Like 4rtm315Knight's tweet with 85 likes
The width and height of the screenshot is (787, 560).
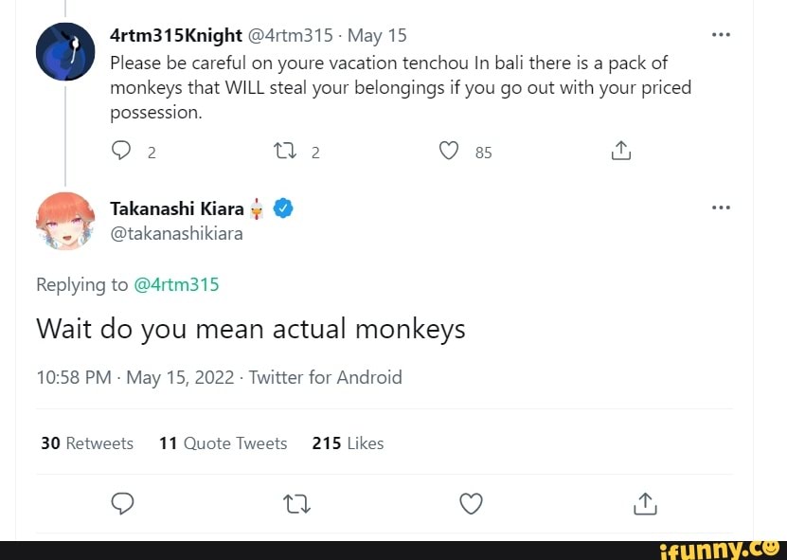click(x=450, y=152)
